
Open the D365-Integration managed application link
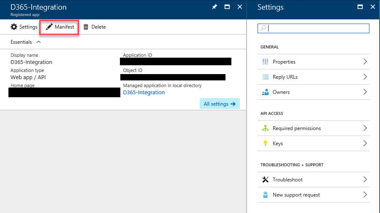click(144, 93)
